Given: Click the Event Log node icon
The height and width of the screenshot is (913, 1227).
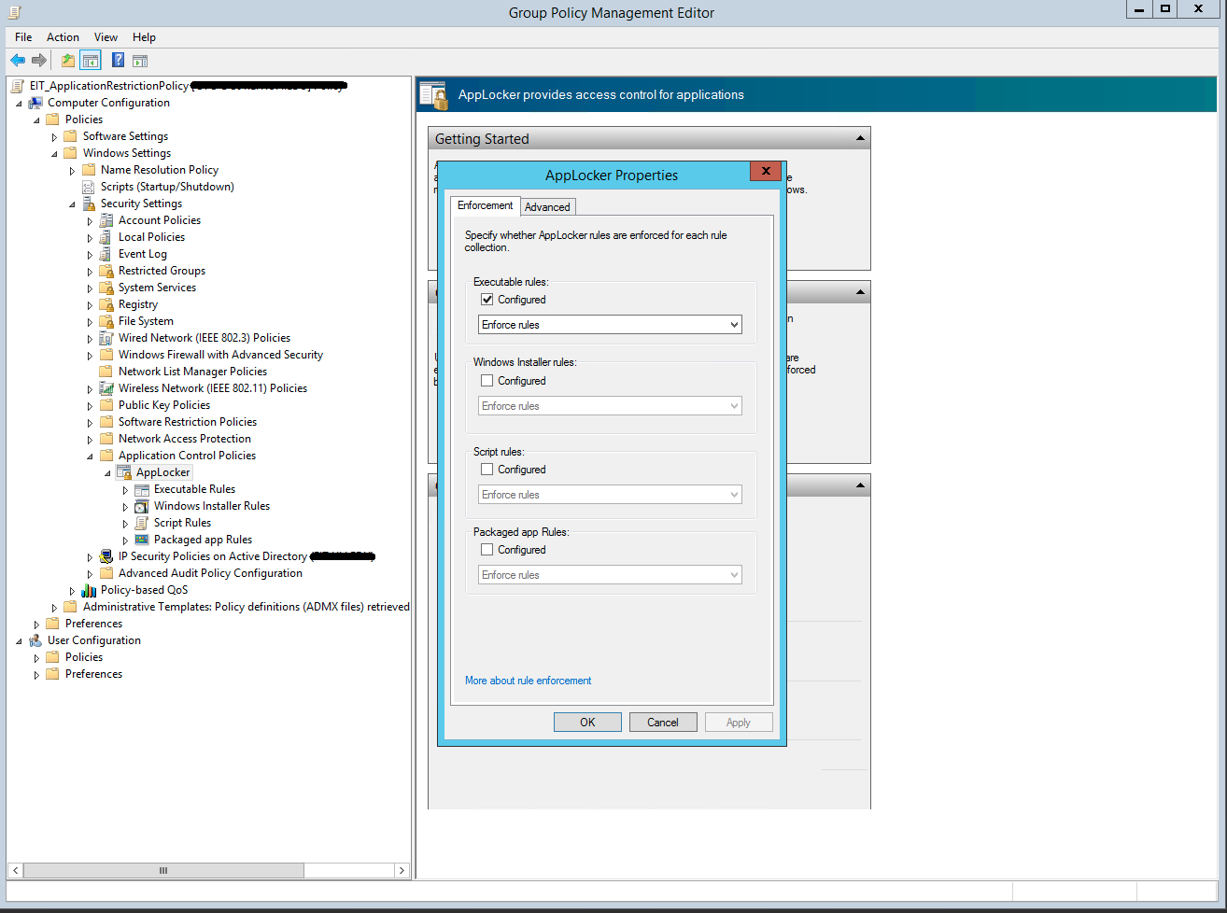Looking at the screenshot, I should point(106,254).
